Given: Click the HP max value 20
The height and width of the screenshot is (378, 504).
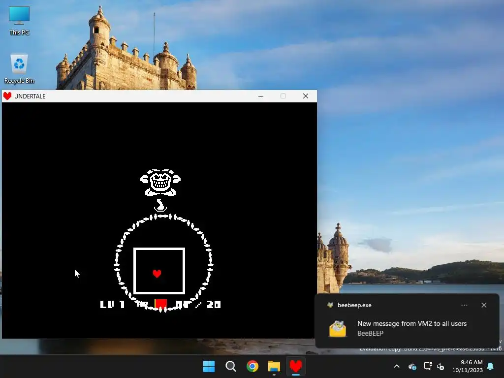Looking at the screenshot, I should point(214,304).
